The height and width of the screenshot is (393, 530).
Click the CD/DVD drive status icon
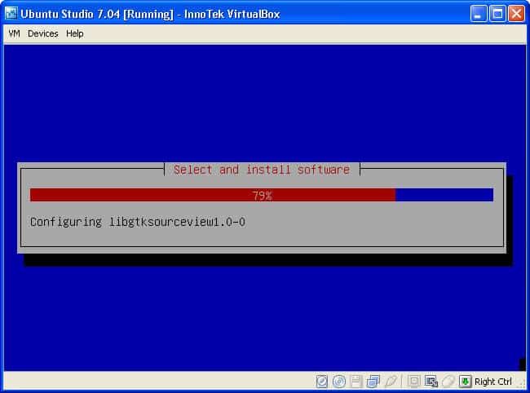[338, 381]
